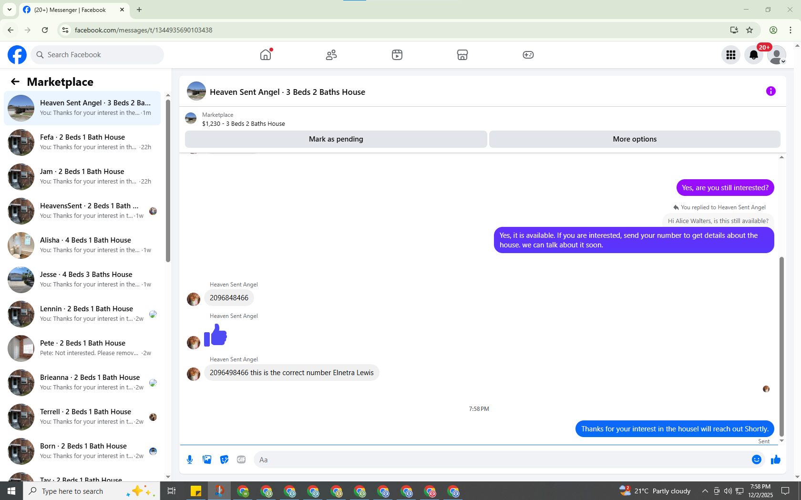Choose a GIF icon
The image size is (801, 500).
point(241,459)
